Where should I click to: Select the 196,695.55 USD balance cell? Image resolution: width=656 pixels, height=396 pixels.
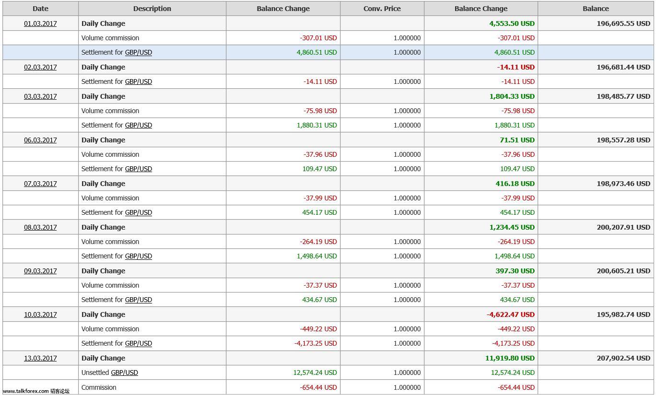pyautogui.click(x=596, y=23)
